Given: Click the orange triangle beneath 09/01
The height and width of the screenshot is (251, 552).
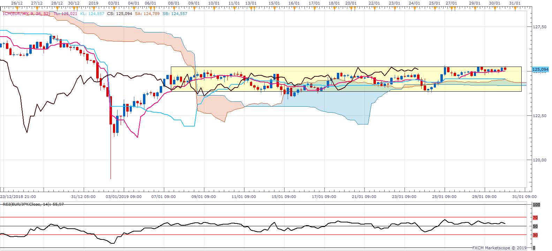Looking at the screenshot, I should point(194,8).
